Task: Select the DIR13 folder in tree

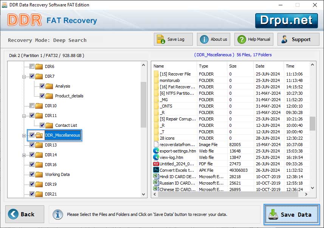Action: point(51,145)
